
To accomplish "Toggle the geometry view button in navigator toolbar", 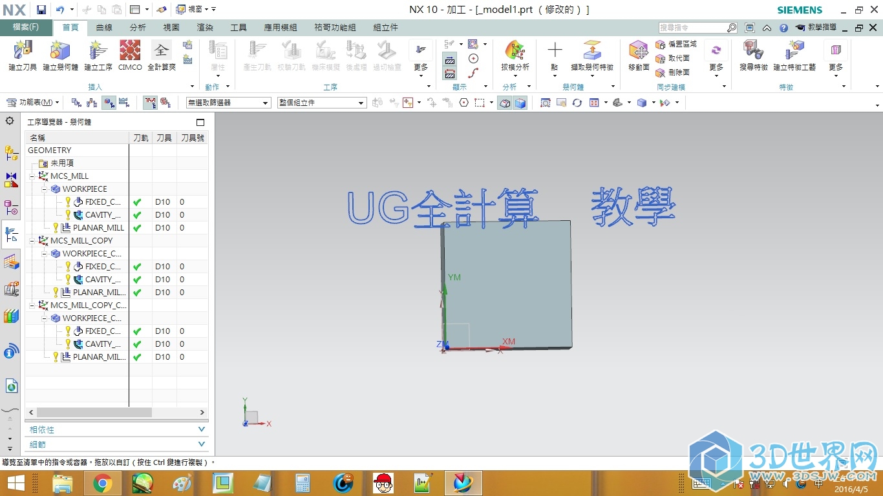I will 109,103.
